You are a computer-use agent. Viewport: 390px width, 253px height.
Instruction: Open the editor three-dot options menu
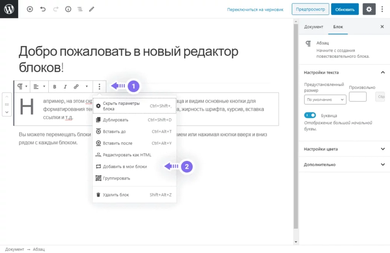tap(382, 9)
